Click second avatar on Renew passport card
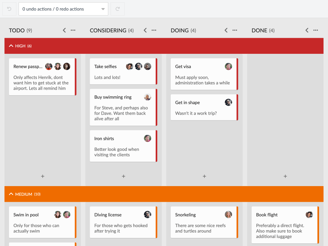 tap(58, 67)
